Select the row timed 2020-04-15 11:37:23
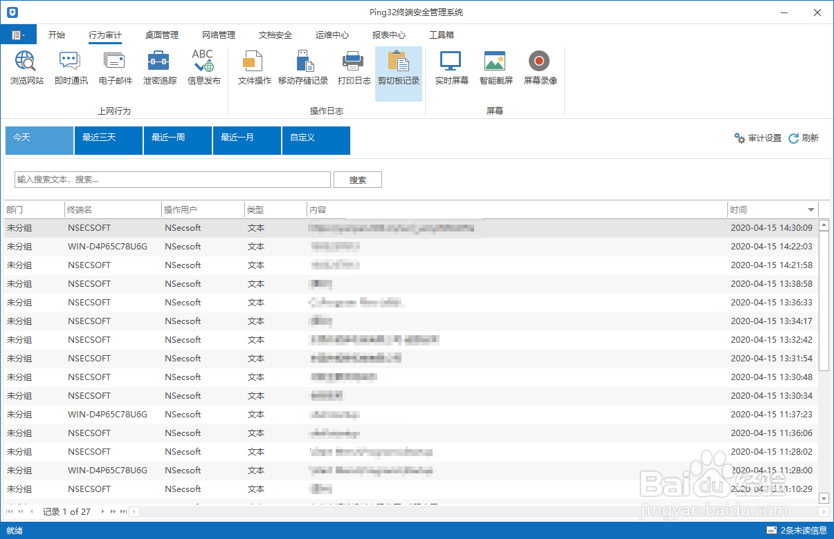This screenshot has height=539, width=834. (x=411, y=415)
